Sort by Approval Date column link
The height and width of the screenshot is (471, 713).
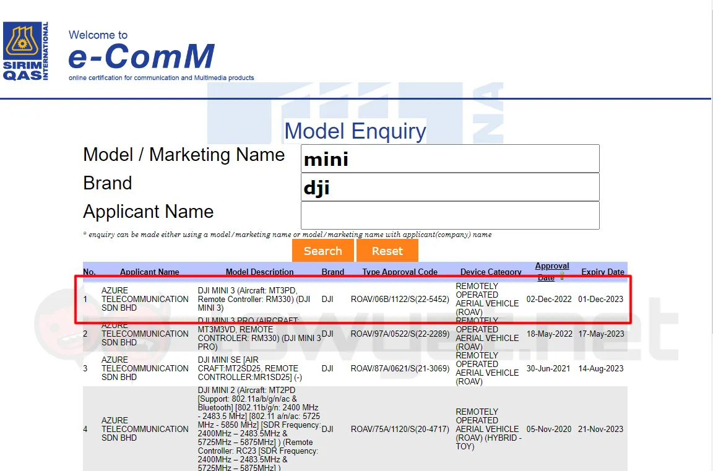coord(551,272)
